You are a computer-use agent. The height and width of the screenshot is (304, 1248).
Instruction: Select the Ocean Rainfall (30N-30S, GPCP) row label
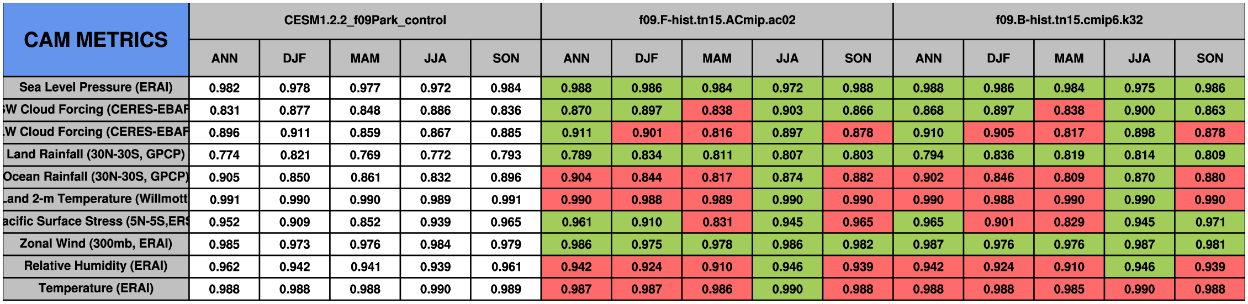(96, 177)
